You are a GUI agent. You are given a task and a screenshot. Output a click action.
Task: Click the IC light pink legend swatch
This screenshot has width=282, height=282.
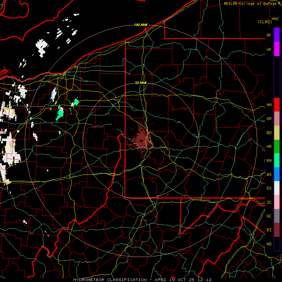pos(277,202)
